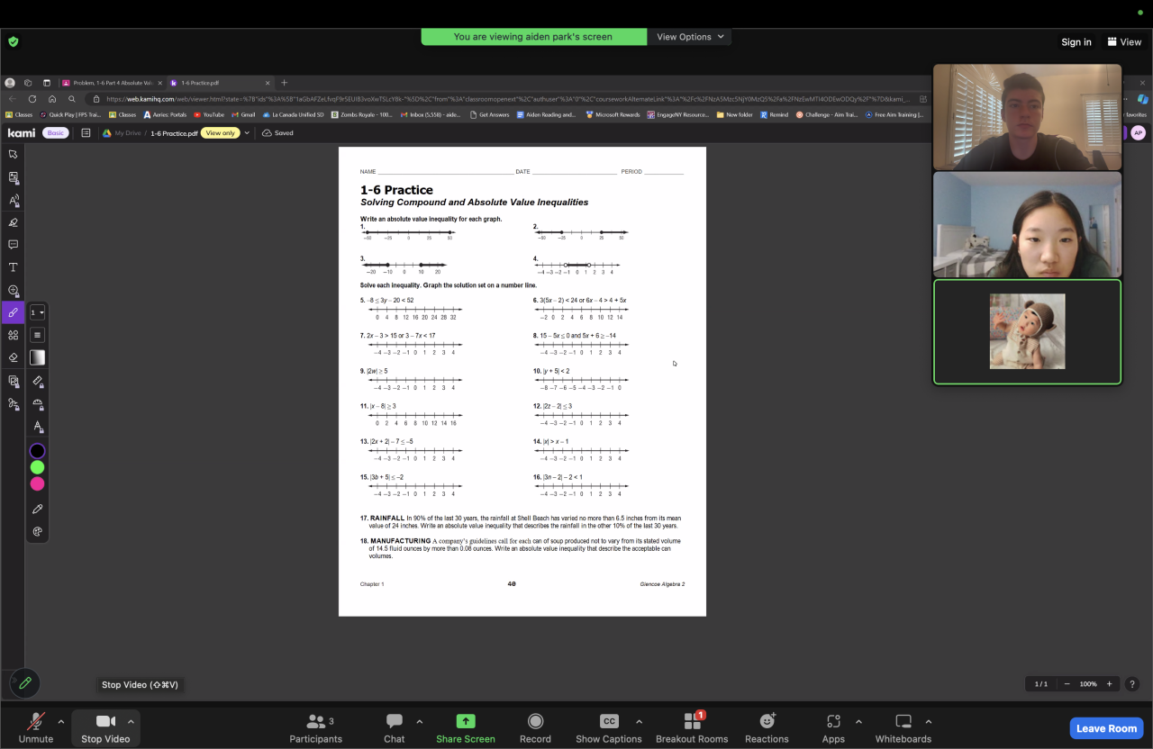Open the Zoom Chat panel
The height and width of the screenshot is (749, 1153).
[x=395, y=728]
